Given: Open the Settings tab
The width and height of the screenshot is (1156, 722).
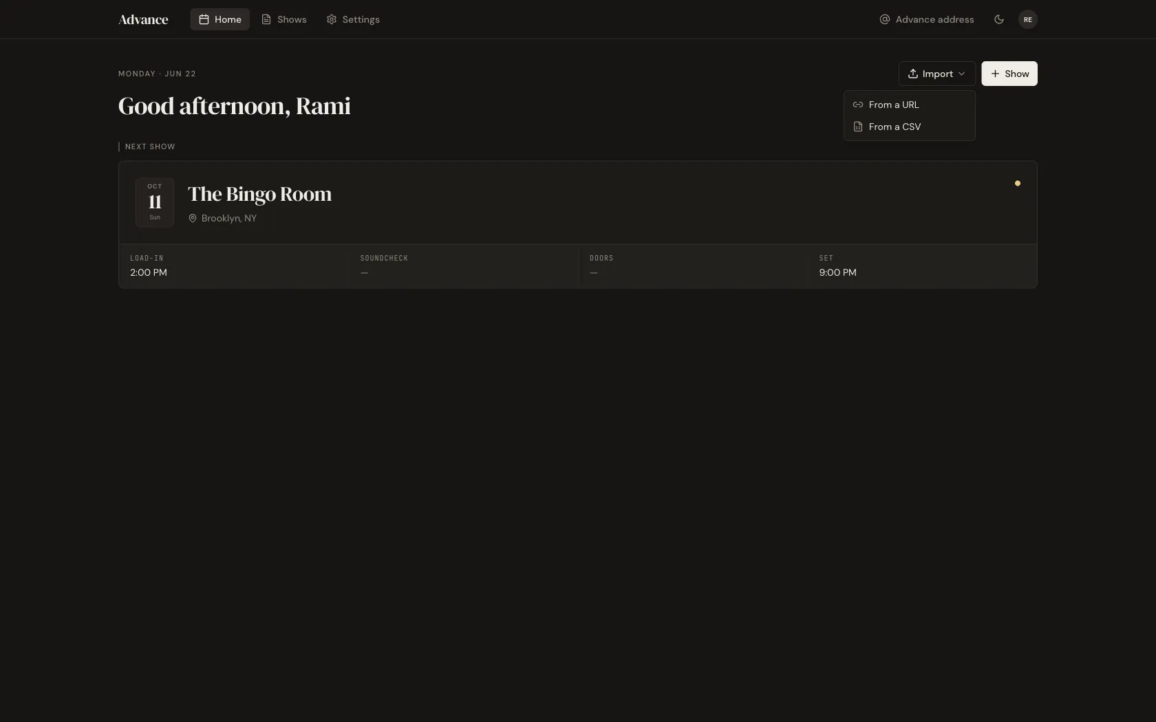Looking at the screenshot, I should tap(353, 19).
